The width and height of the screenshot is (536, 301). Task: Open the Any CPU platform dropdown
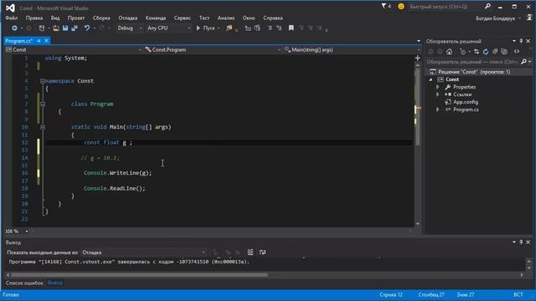point(168,28)
